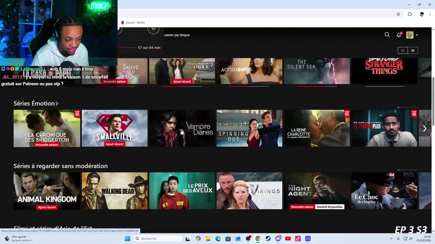Image resolution: width=435 pixels, height=244 pixels.
Task: Open network tray icon
Action: (405, 239)
